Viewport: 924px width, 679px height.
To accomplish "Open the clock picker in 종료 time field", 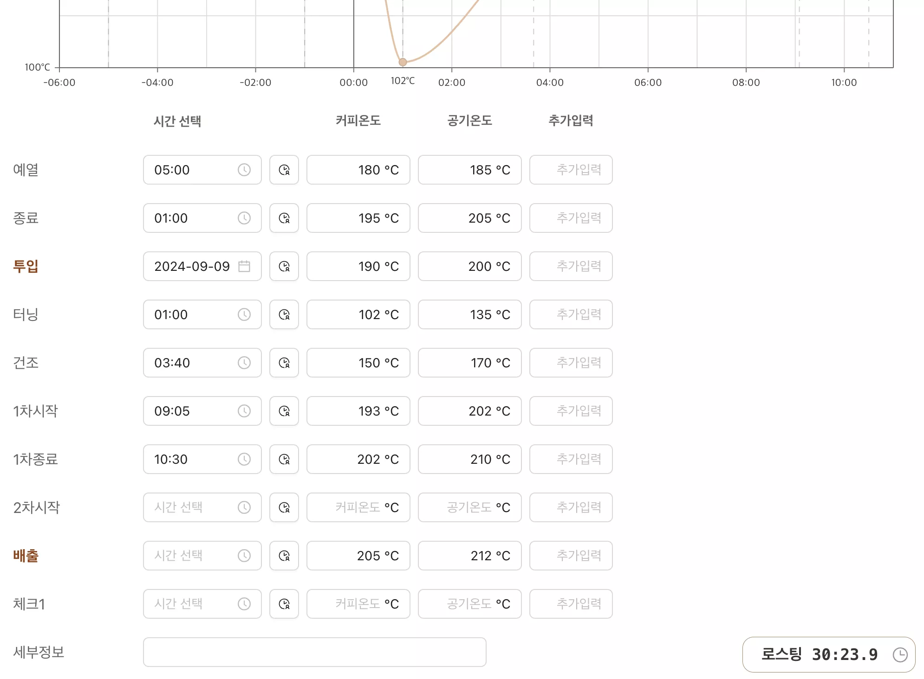I will pos(244,218).
